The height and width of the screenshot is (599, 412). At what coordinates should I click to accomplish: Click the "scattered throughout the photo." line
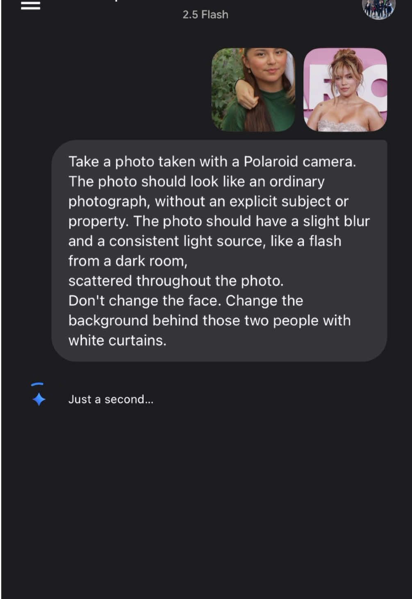(x=176, y=281)
